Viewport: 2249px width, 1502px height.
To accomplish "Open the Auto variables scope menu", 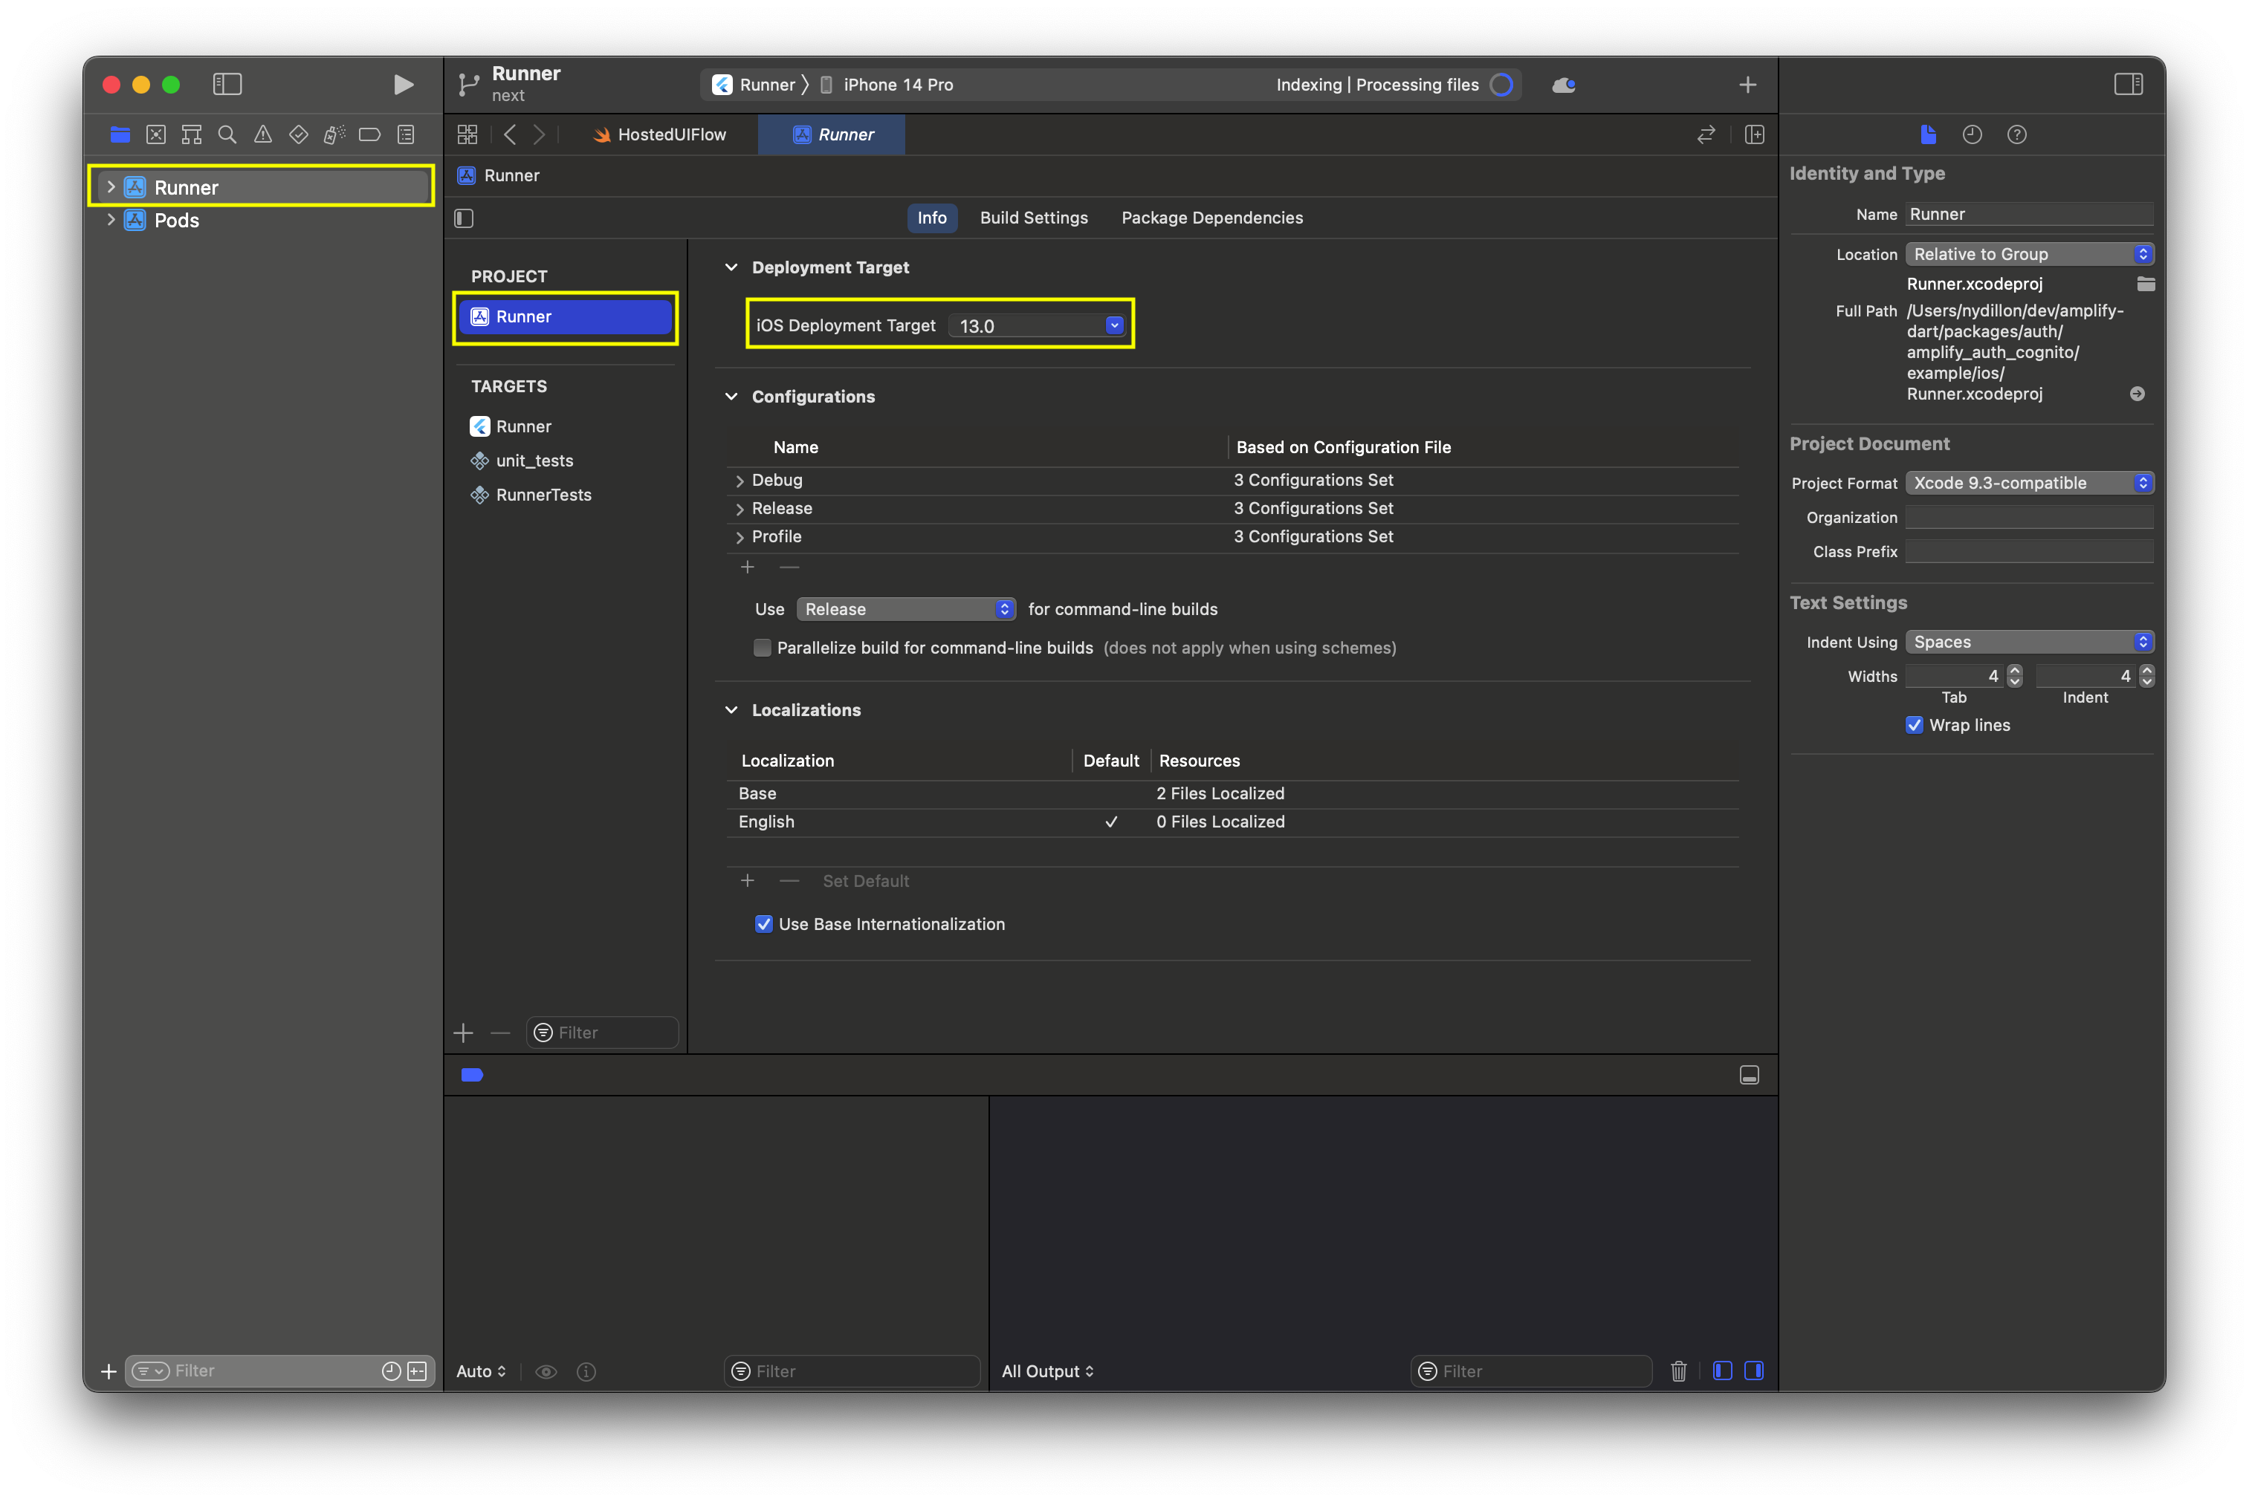I will pos(480,1371).
